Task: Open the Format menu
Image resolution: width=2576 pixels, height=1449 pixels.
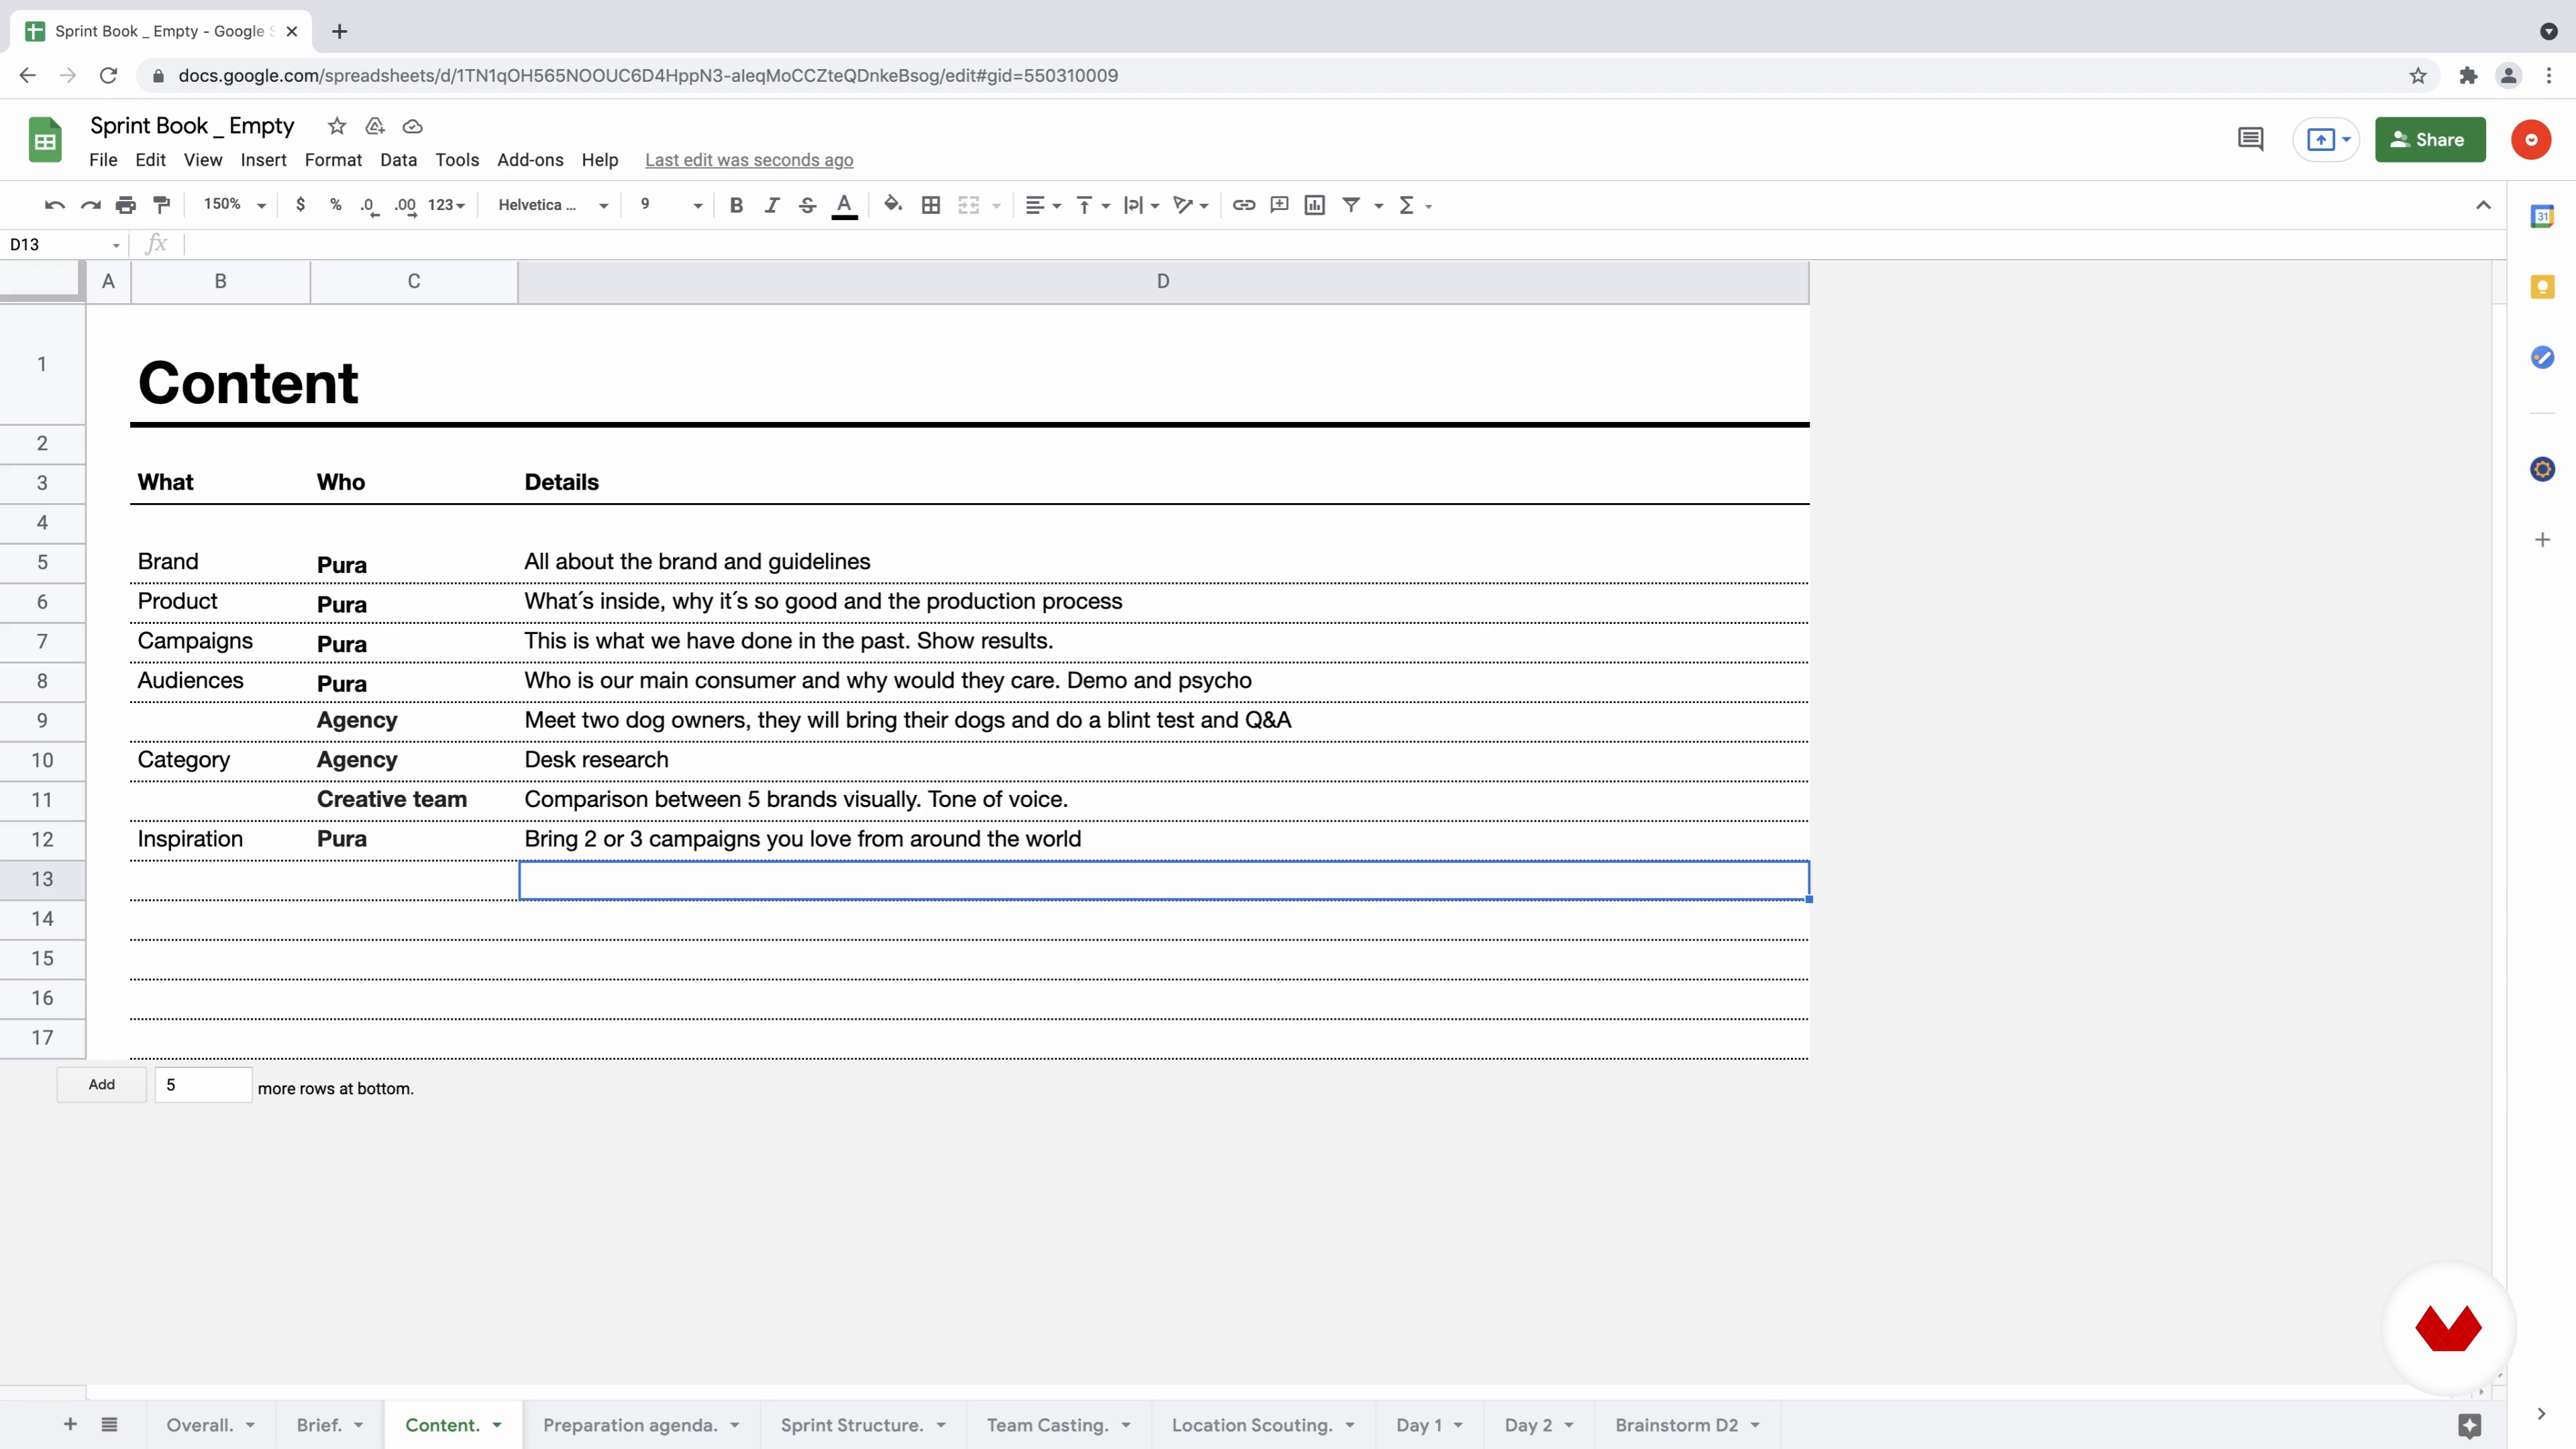Action: click(x=333, y=160)
